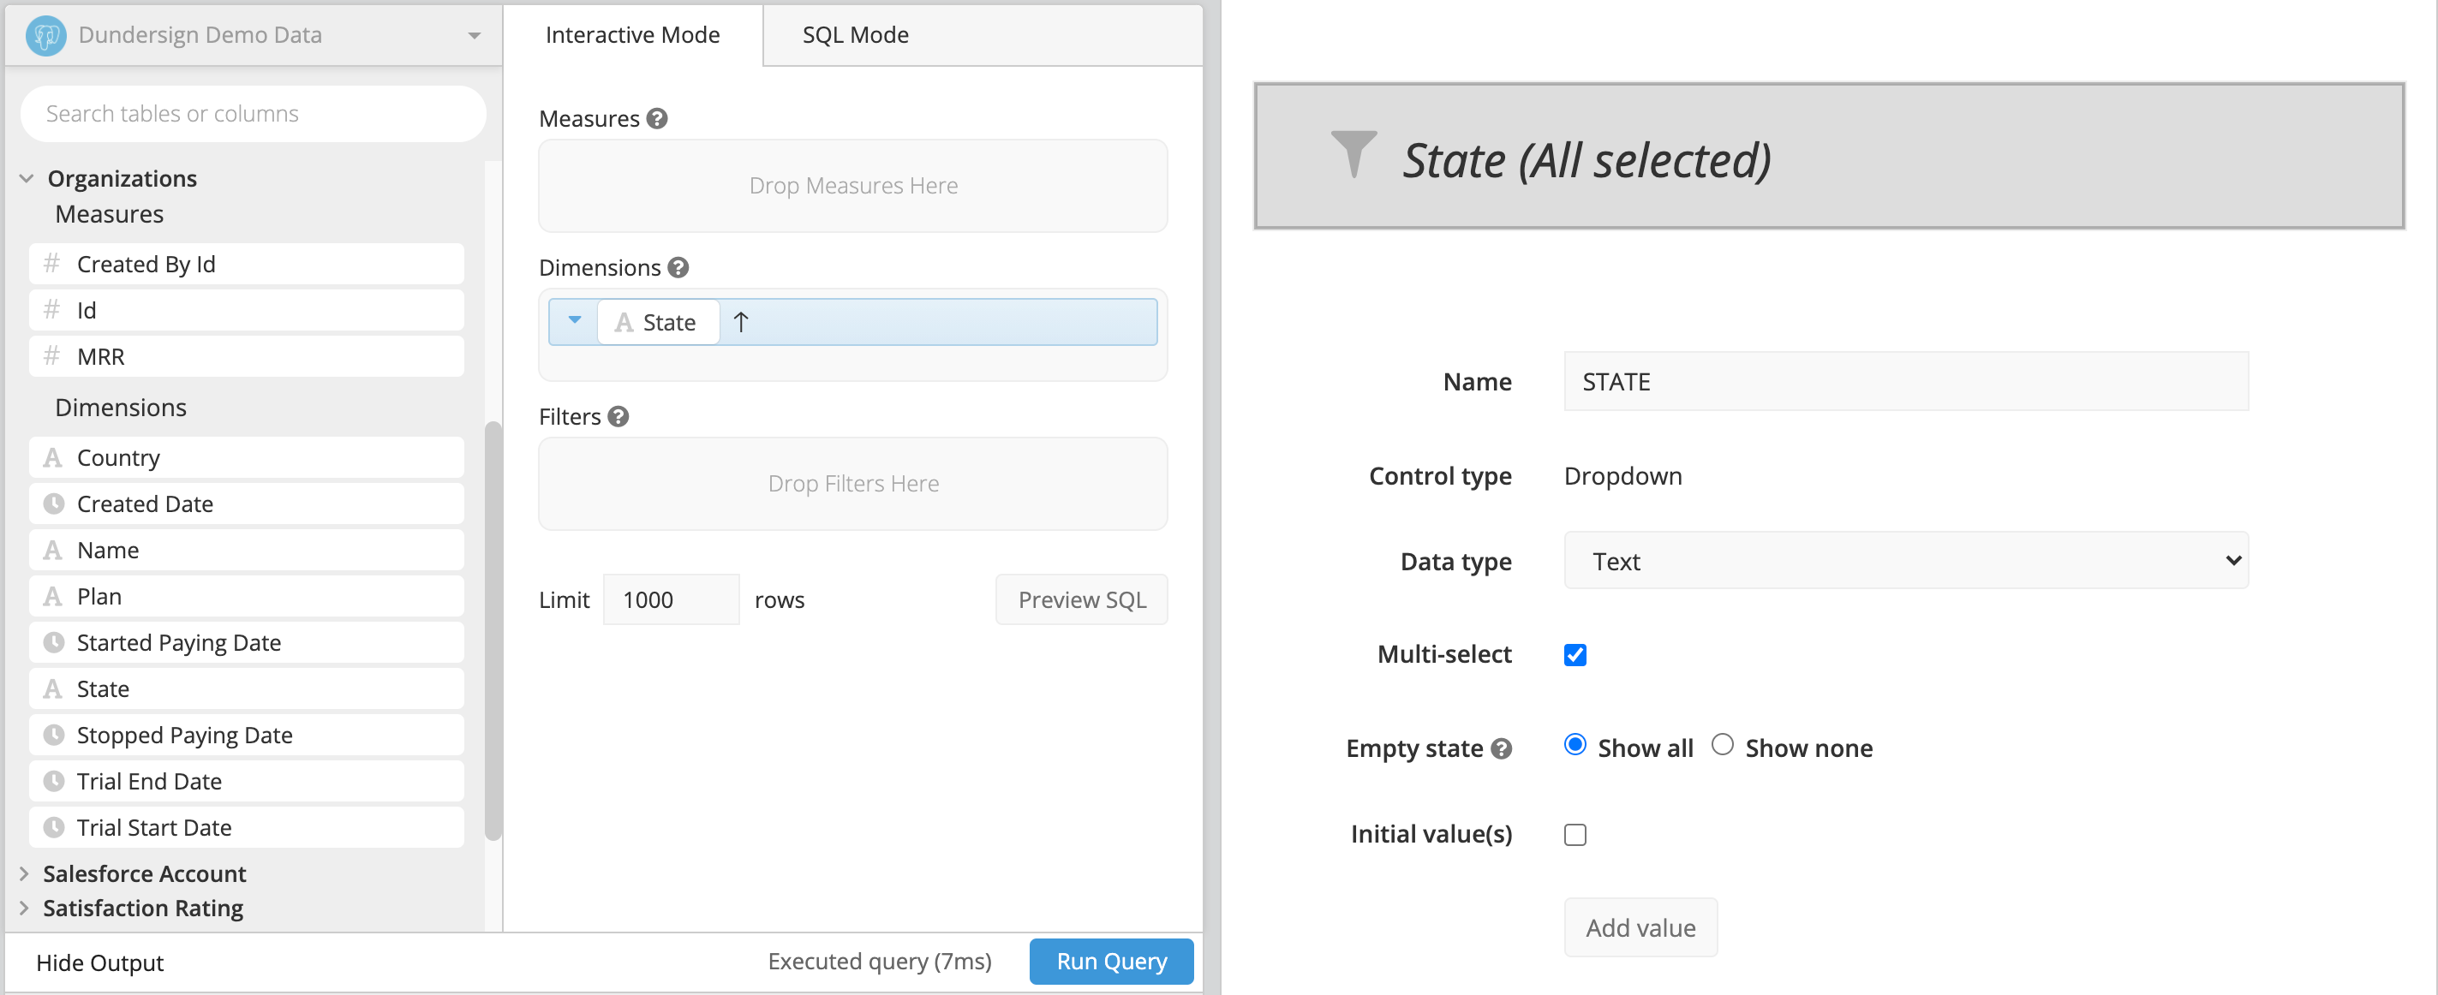Expand the Salesforce Account table

coord(25,874)
